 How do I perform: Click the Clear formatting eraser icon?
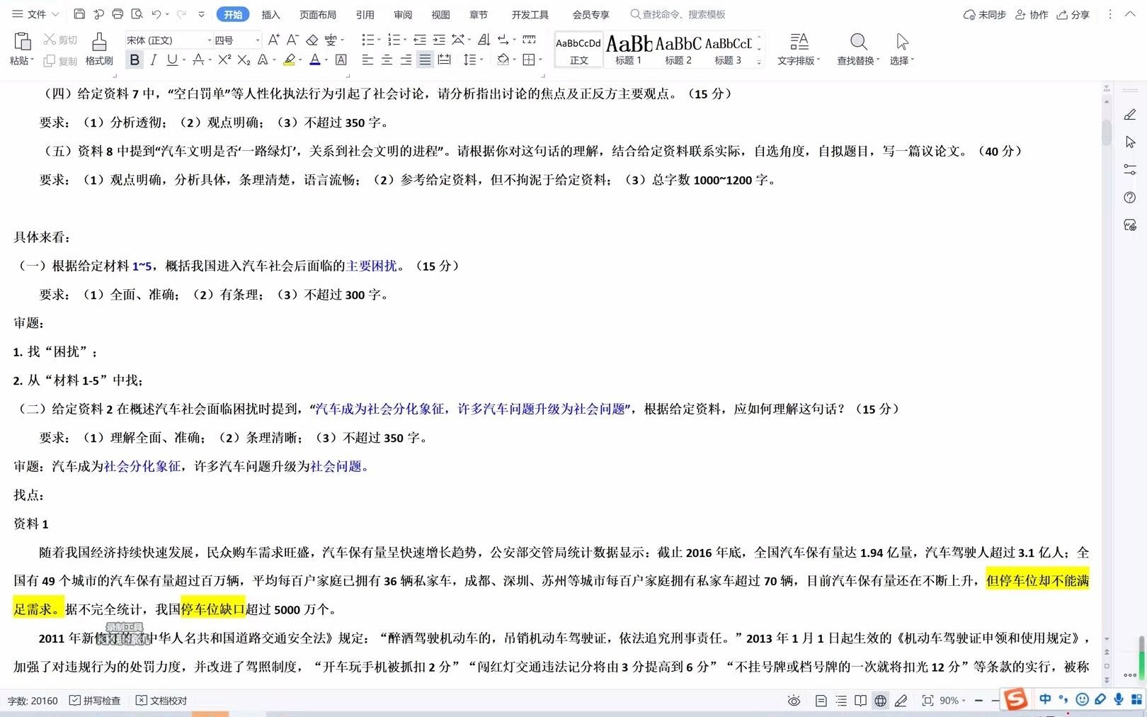[x=312, y=40]
